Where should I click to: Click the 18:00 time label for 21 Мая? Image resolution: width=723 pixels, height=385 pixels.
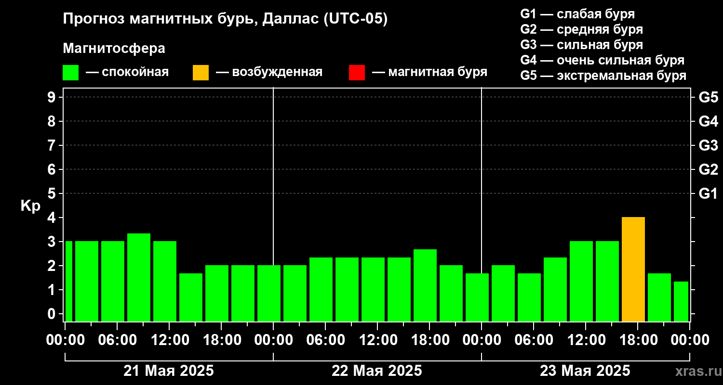221,340
